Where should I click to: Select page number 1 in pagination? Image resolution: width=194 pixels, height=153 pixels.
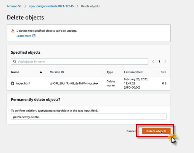coord(159,62)
